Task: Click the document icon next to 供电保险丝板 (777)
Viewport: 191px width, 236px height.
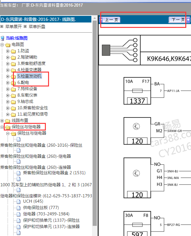Action: [x=19, y=208]
